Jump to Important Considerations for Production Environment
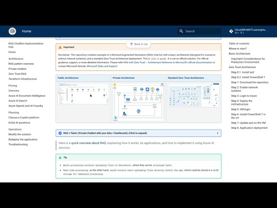 pyautogui.click(x=248, y=60)
